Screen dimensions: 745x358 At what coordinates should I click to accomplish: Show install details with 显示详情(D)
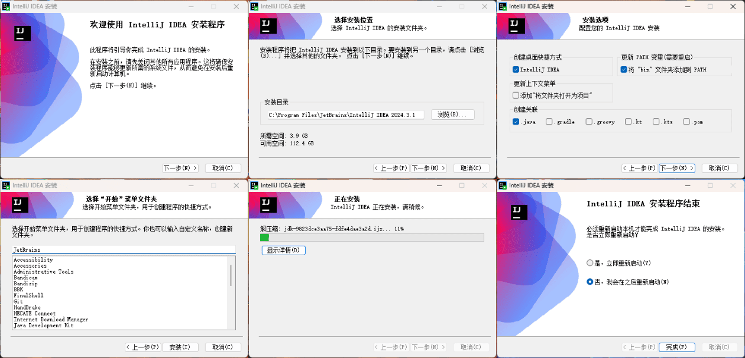(x=284, y=250)
